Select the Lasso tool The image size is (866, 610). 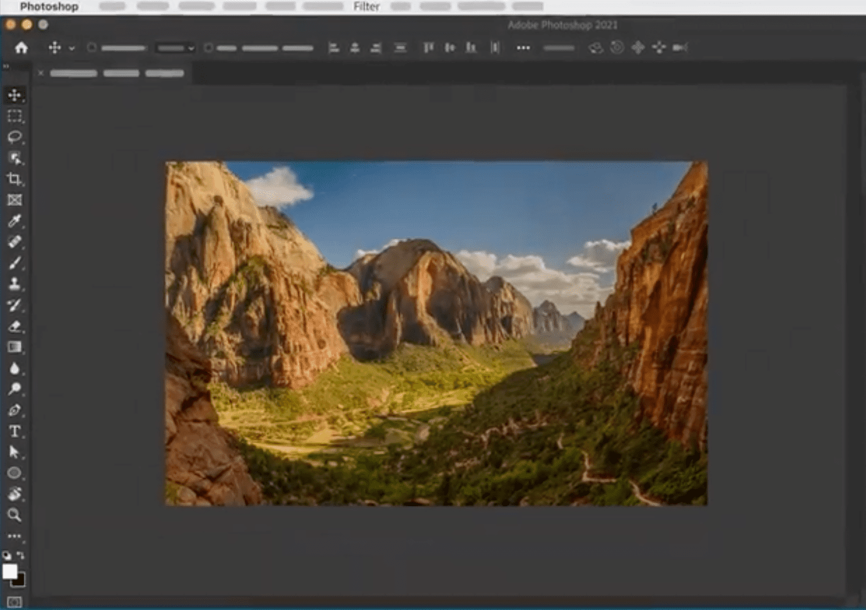point(14,137)
